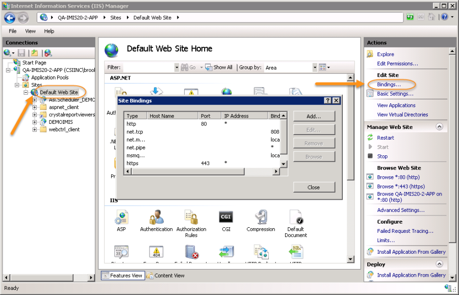Click the Back navigation arrow button
This screenshot has width=459, height=295.
[x=10, y=18]
